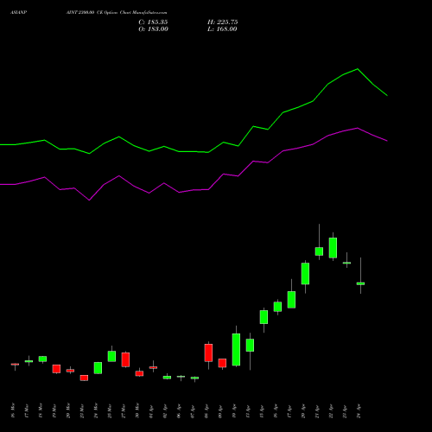Click the last candlestick for 24 Apr
The image size is (432, 432).
tap(360, 283)
